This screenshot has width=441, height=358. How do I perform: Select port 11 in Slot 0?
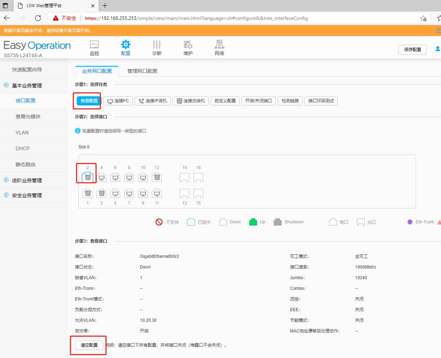(x=157, y=193)
